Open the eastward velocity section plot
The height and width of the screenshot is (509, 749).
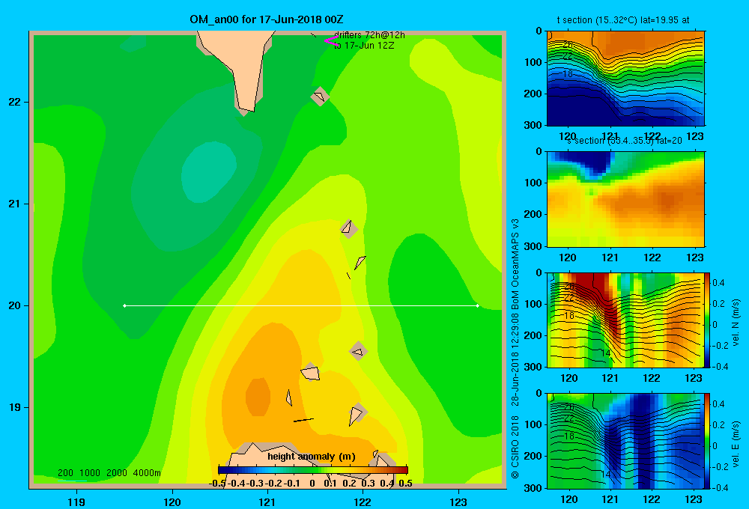coord(625,441)
